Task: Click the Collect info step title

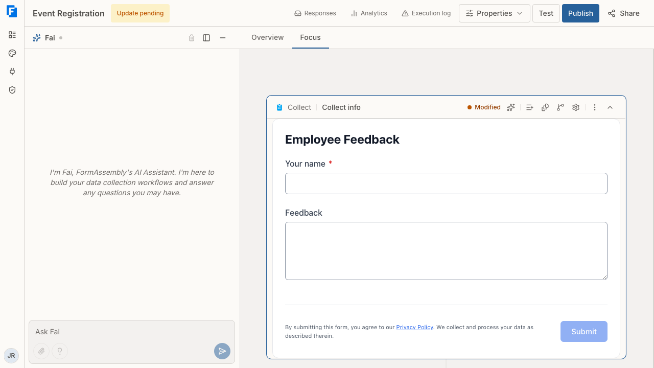Action: (341, 107)
